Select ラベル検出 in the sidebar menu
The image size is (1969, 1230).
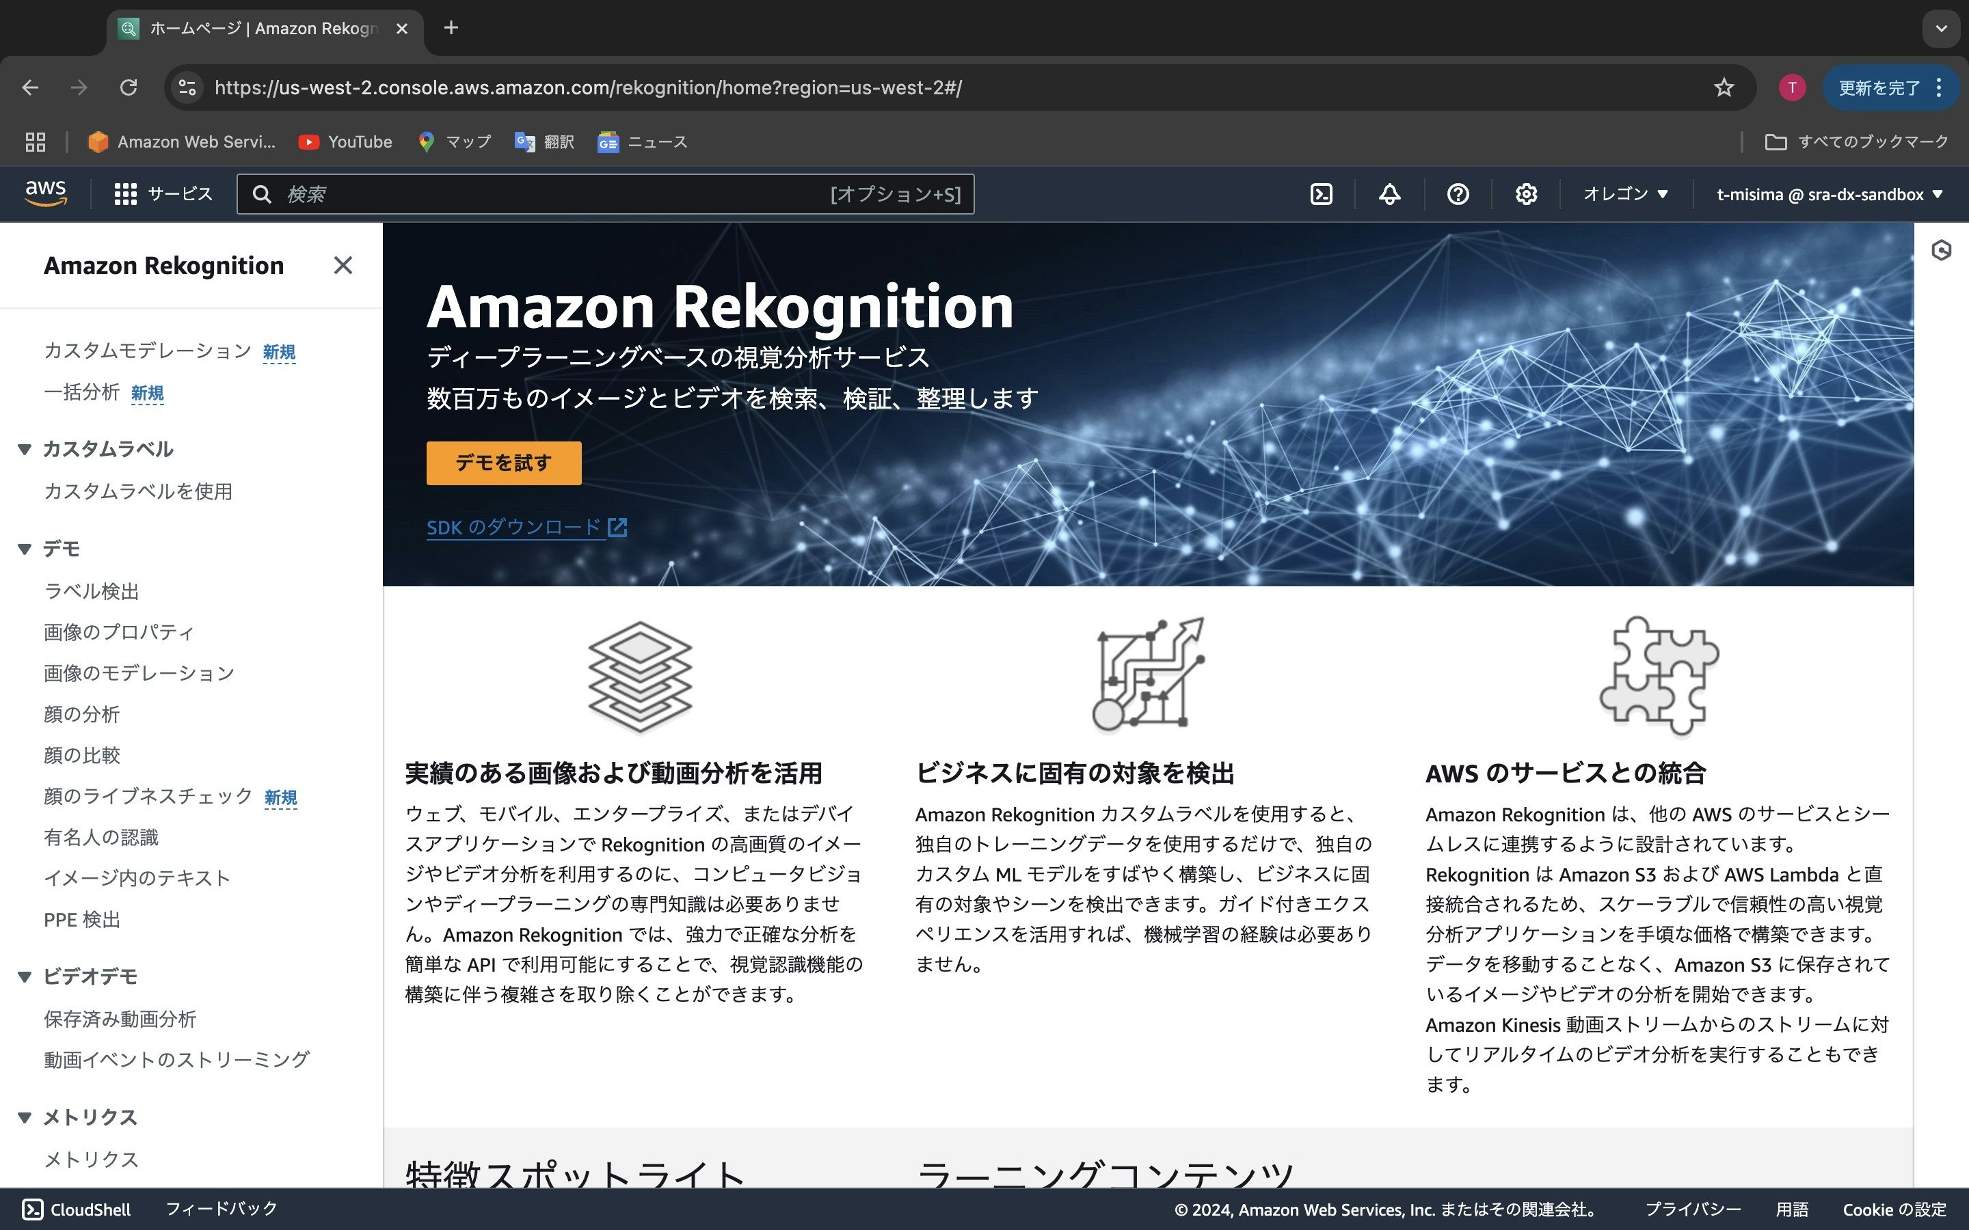tap(91, 591)
